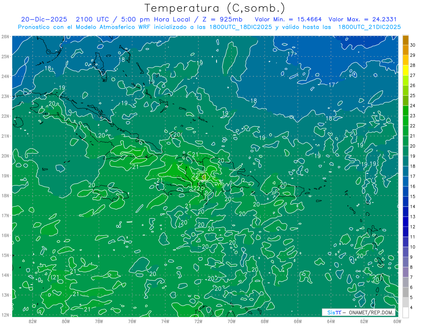Click the '14N' latitude axis label
422x326 pixels.
(5, 275)
